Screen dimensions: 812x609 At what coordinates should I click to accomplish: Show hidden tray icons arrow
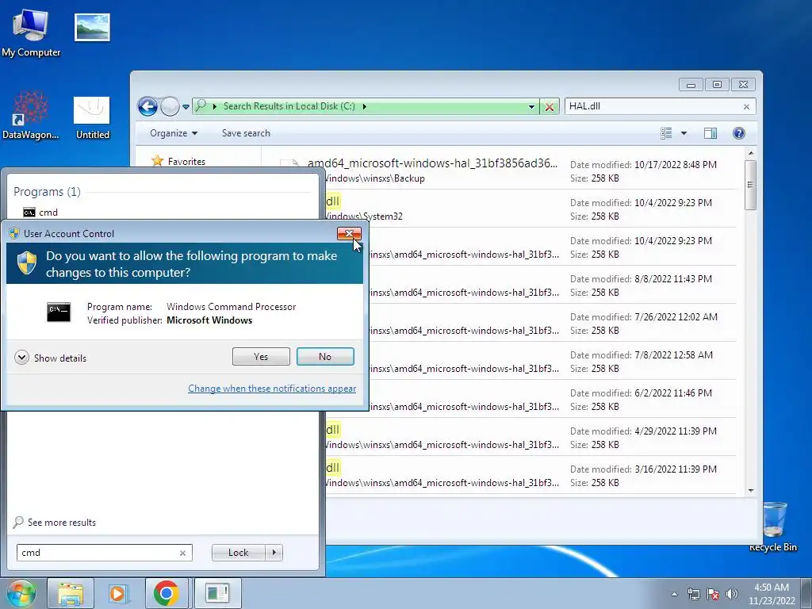click(x=674, y=594)
